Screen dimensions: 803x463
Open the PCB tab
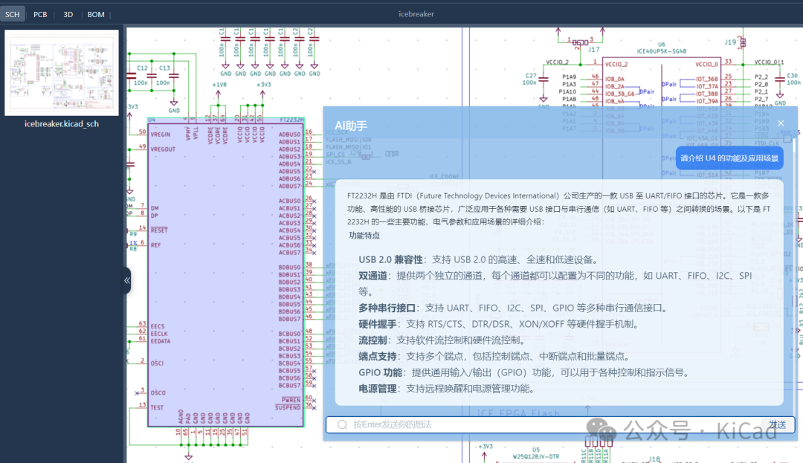[x=40, y=14]
